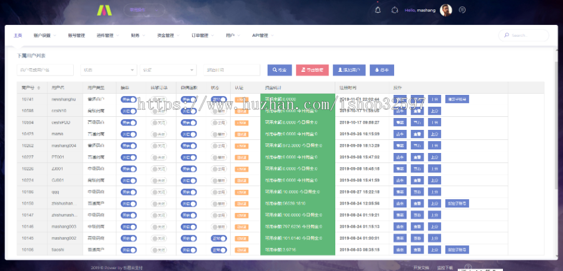Click the blue 搜索 button
Screen dimensions: 563x271
(x=280, y=70)
